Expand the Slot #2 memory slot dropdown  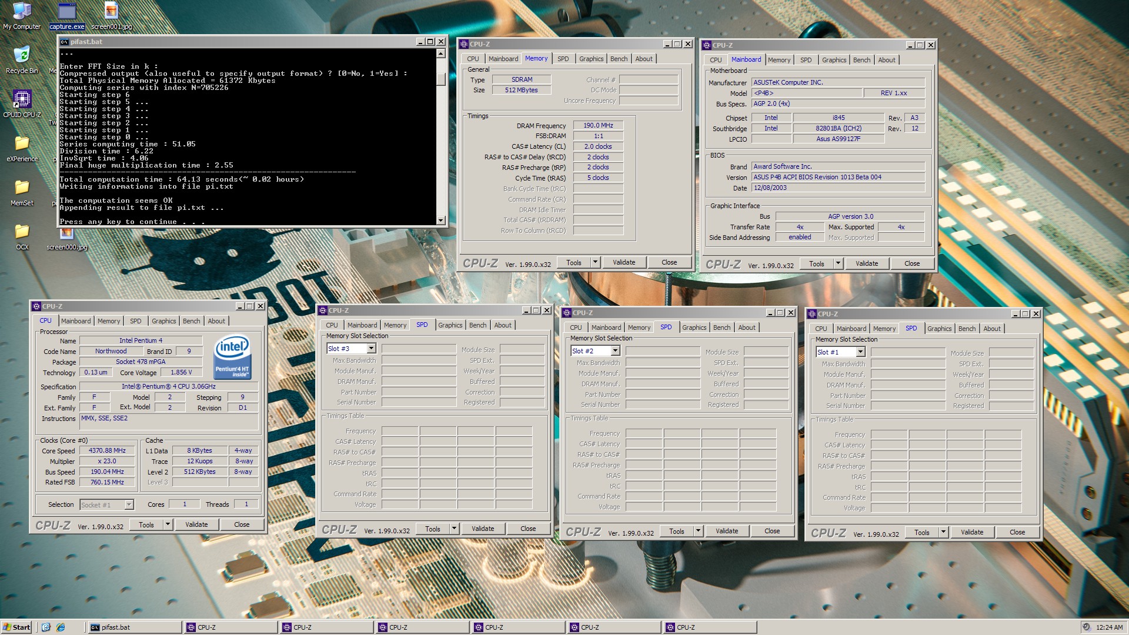[616, 351]
